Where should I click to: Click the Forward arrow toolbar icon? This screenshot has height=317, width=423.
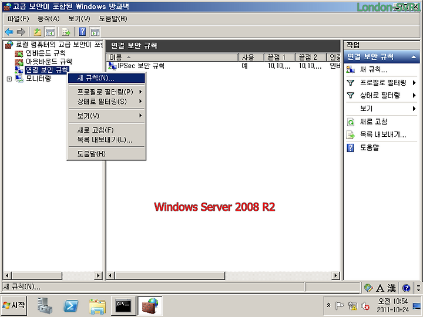click(21, 32)
